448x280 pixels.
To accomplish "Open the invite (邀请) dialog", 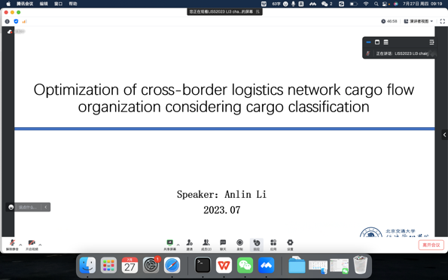I will (190, 245).
